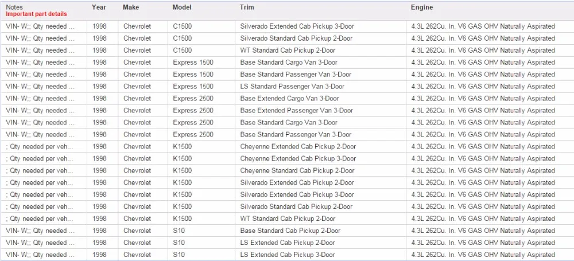Click year '1998' in Base Extended Passenger Van row
The image size is (574, 261).
pos(99,111)
